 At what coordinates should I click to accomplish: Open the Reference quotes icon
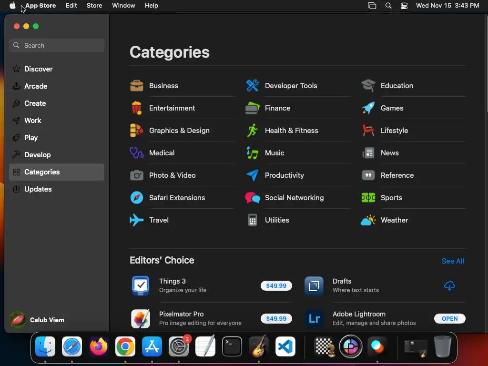[368, 175]
